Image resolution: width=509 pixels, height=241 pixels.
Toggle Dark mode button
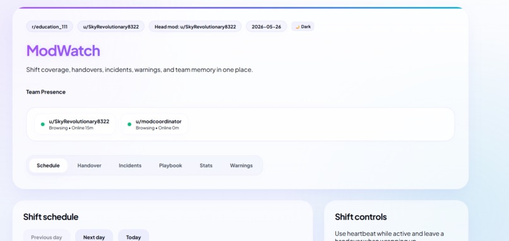tap(302, 26)
